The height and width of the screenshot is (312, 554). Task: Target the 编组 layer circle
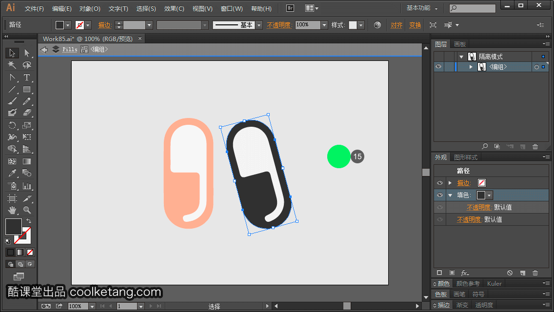coord(536,67)
